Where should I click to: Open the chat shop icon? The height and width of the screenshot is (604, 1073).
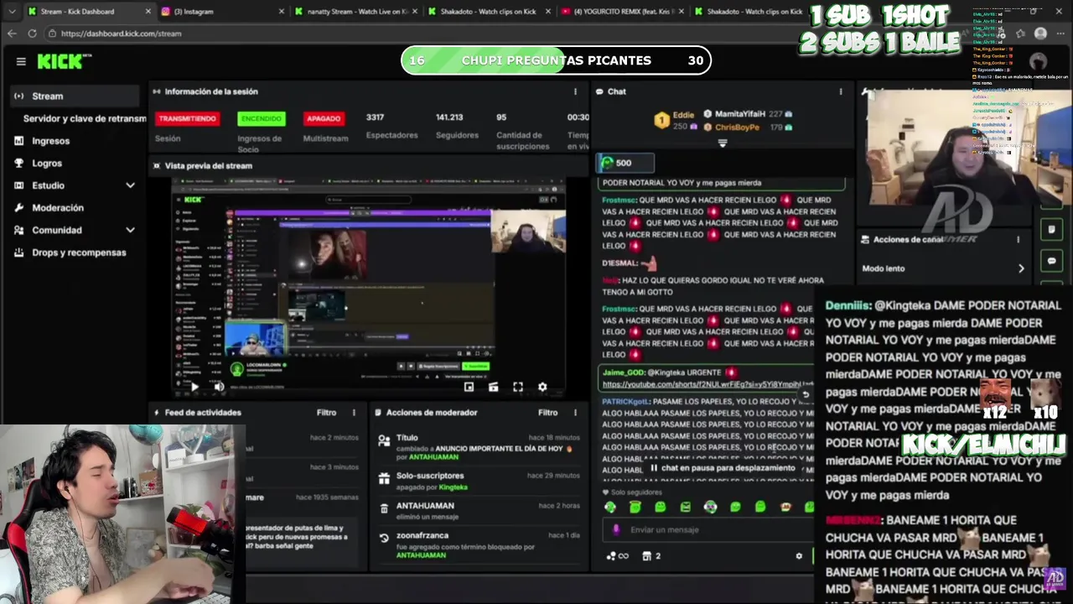(651, 555)
